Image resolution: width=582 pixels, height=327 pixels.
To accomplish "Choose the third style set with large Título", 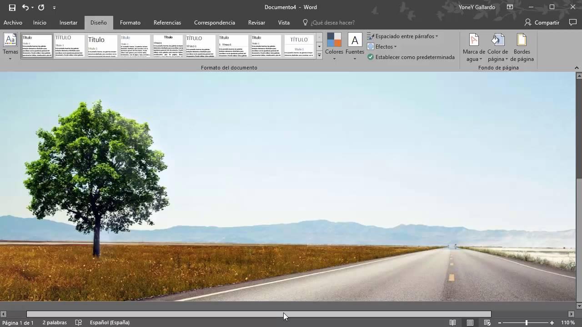I will point(103,46).
